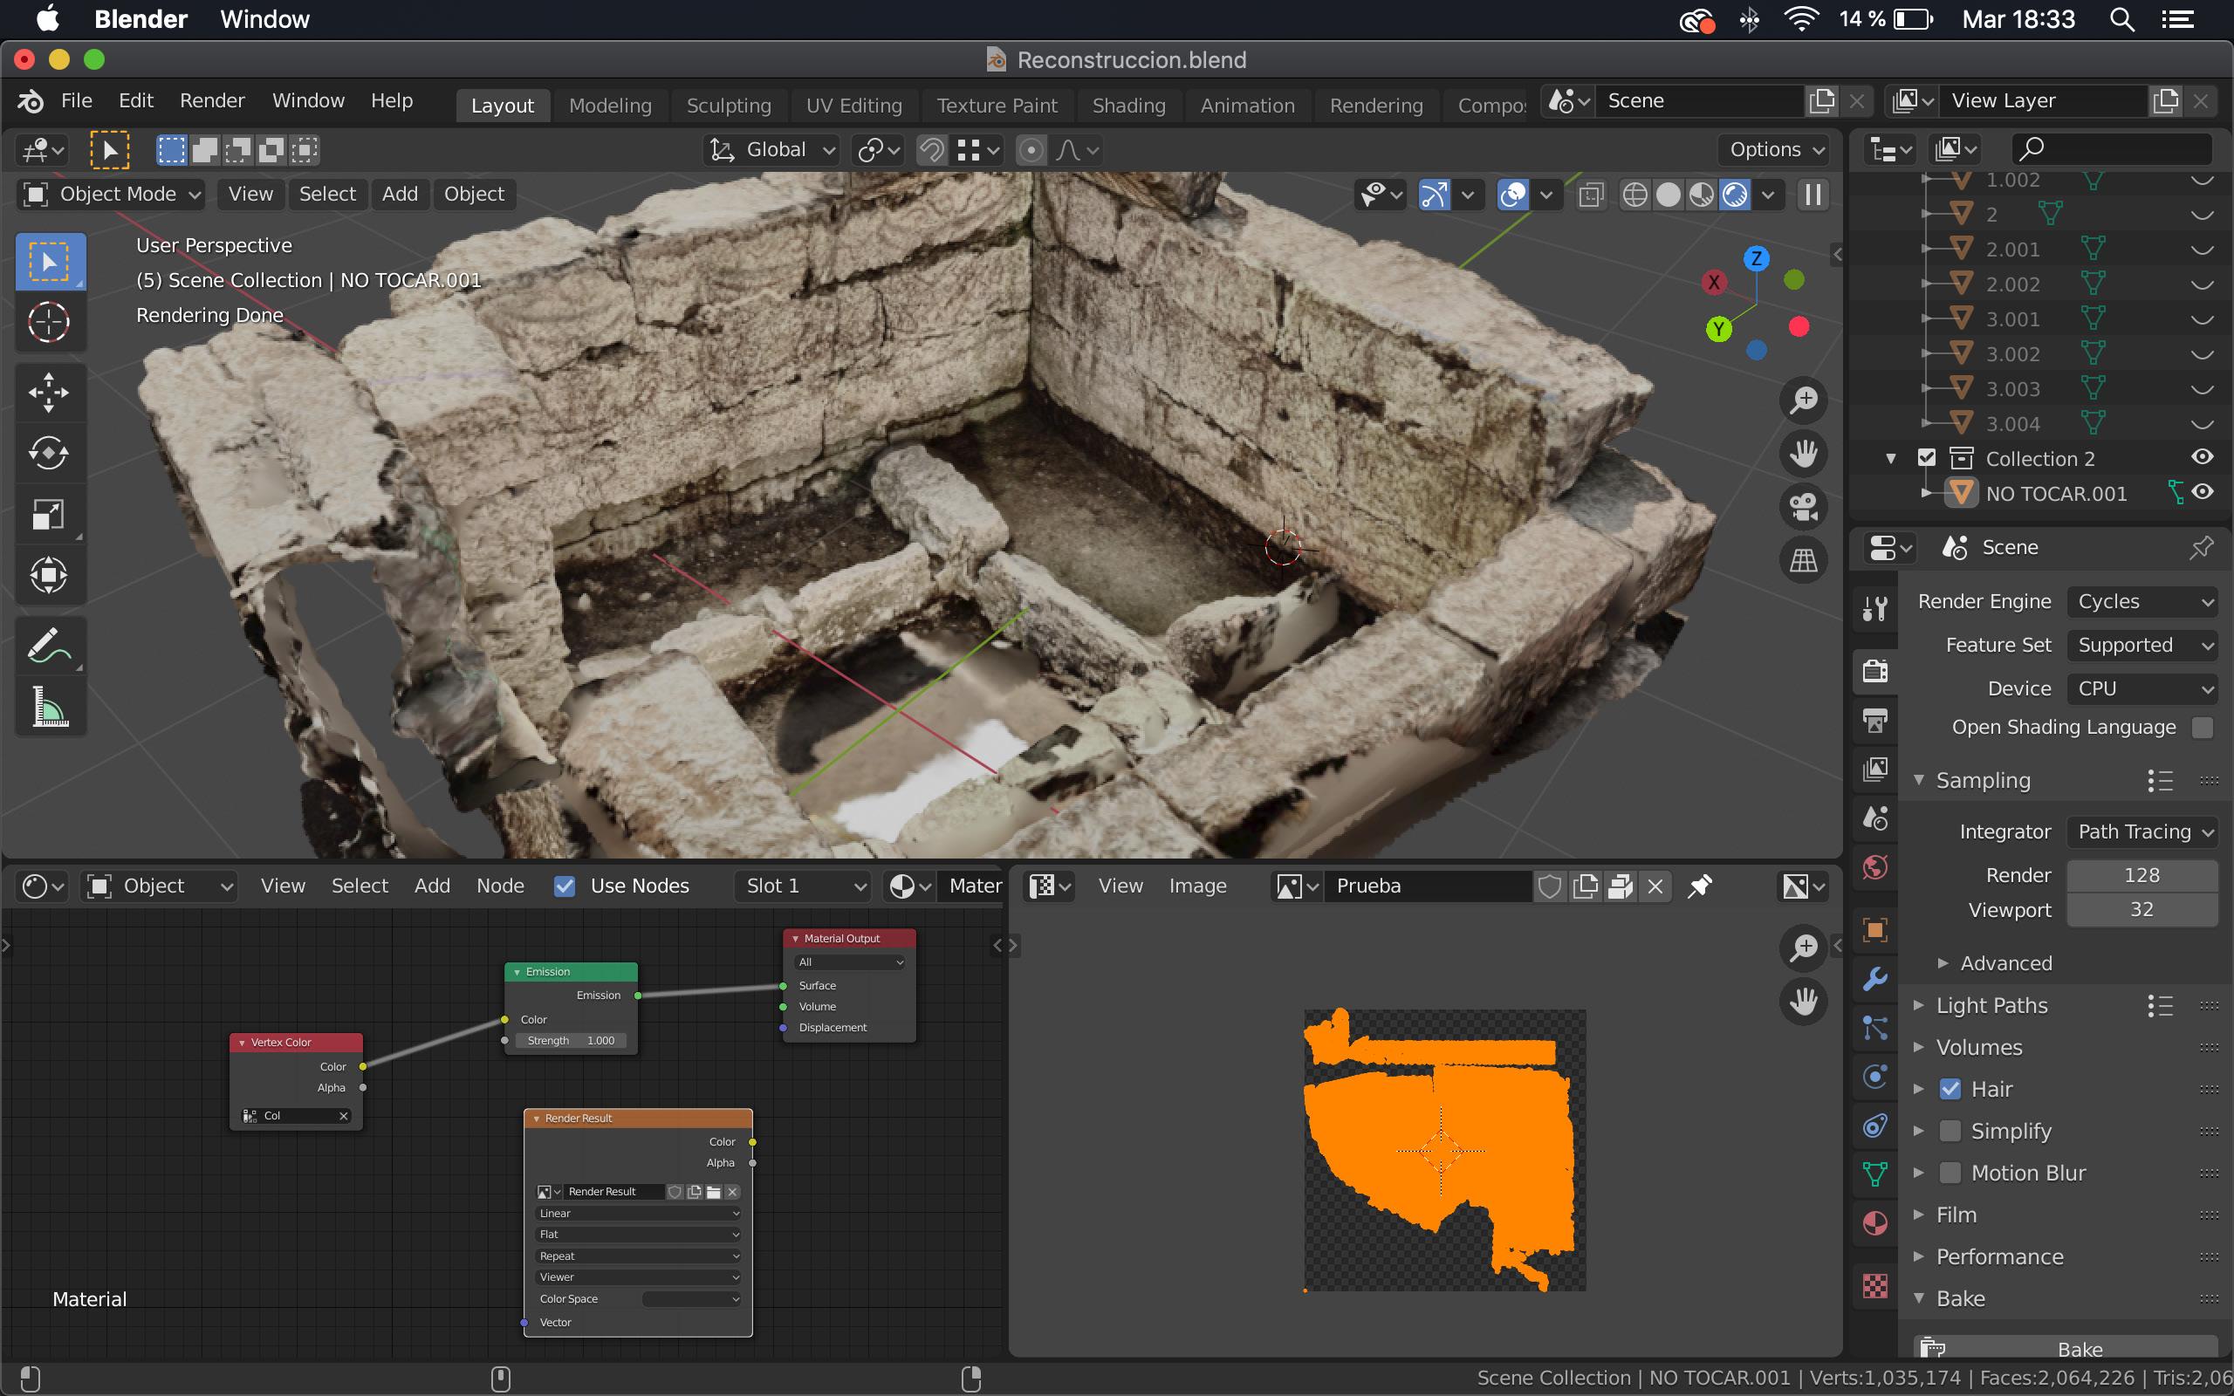The image size is (2234, 1396).
Task: Open the Modifiers wrench tab icon
Action: 1874,979
